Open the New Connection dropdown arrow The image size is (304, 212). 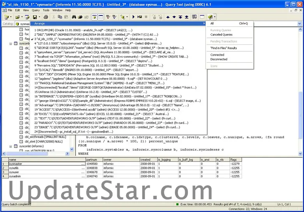tap(11, 17)
